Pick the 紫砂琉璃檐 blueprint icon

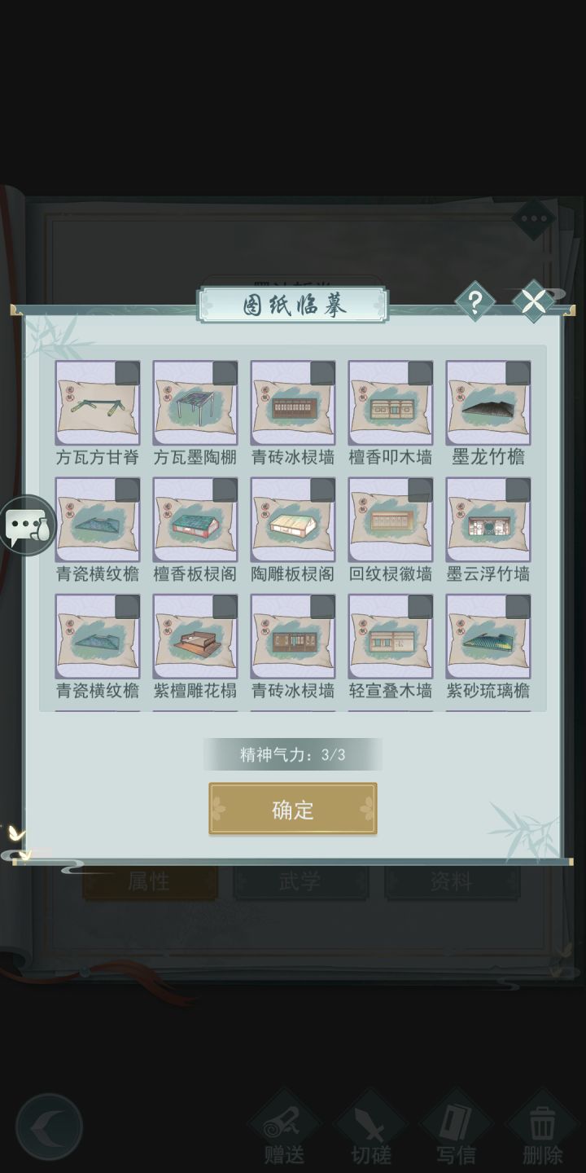click(x=488, y=636)
